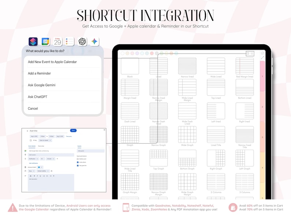Open the Apple Shortcuts app icon
Image resolution: width=291 pixels, height=215 pixels.
click(x=33, y=41)
